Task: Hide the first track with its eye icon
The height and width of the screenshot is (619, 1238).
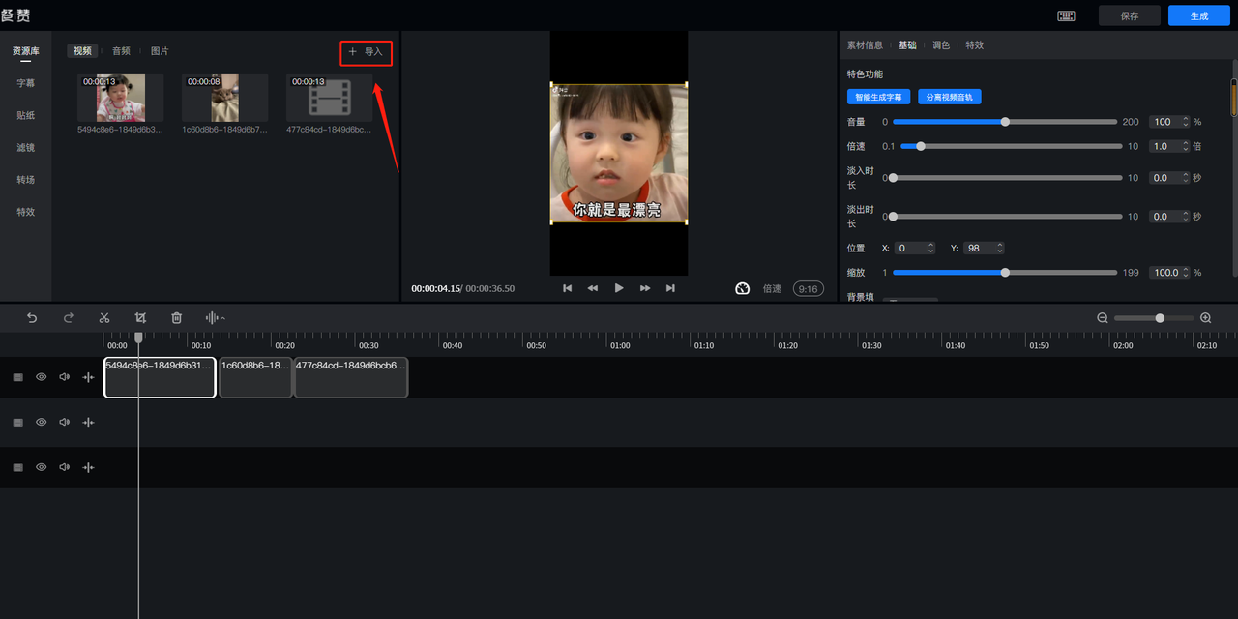Action: point(41,377)
